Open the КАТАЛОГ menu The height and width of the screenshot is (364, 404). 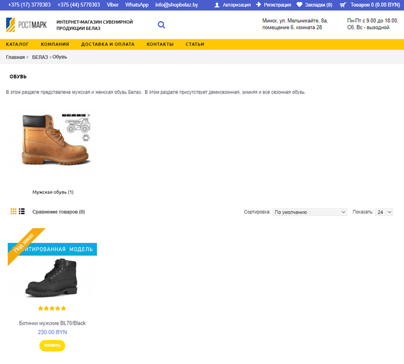click(17, 44)
